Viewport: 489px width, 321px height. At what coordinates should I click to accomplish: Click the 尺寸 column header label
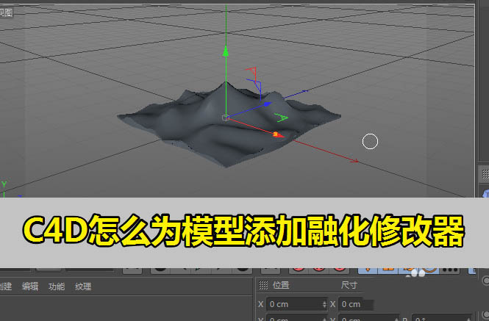[x=349, y=285]
